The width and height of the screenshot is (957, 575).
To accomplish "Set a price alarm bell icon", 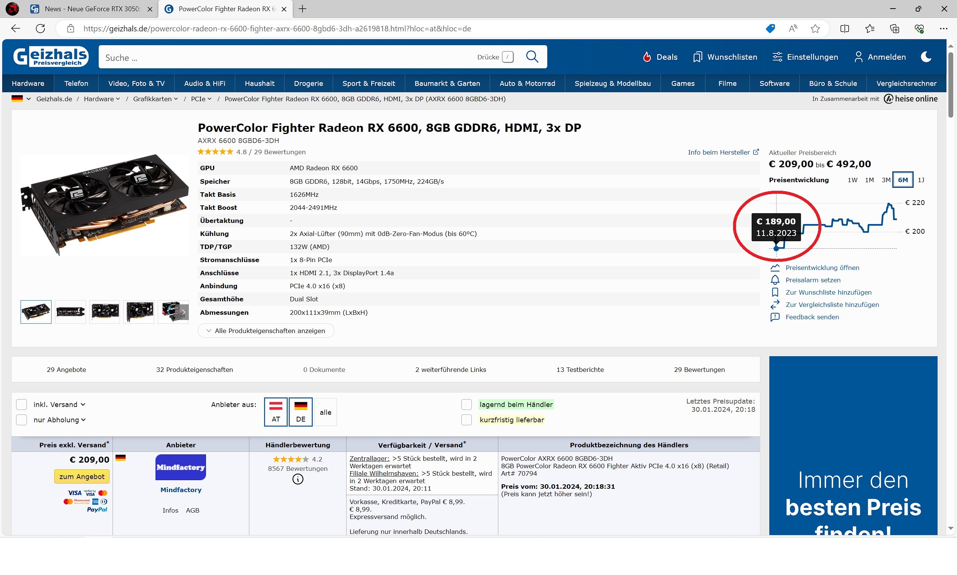I will click(x=775, y=280).
